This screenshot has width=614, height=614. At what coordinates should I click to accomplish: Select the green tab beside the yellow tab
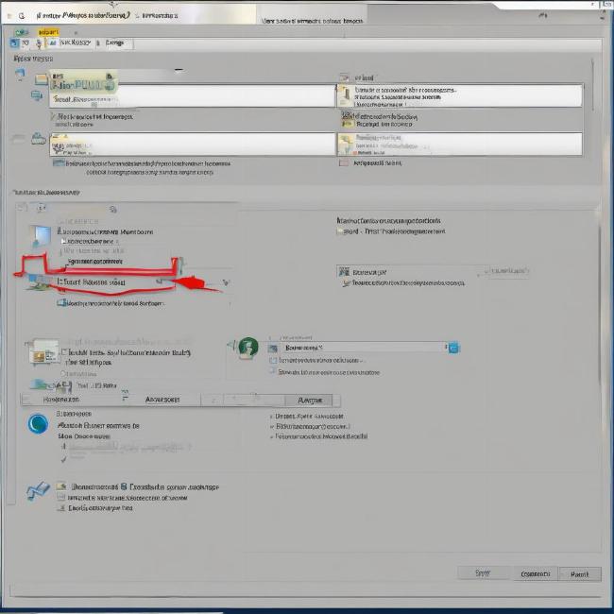click(21, 32)
